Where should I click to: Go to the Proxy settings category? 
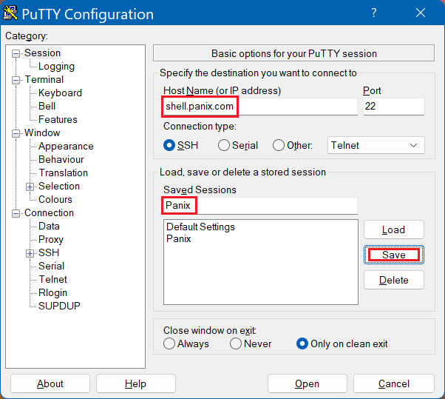(51, 240)
